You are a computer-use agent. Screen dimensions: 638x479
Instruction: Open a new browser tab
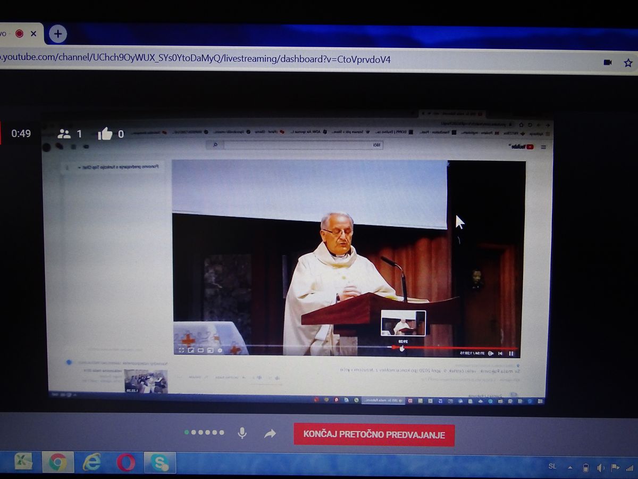57,34
